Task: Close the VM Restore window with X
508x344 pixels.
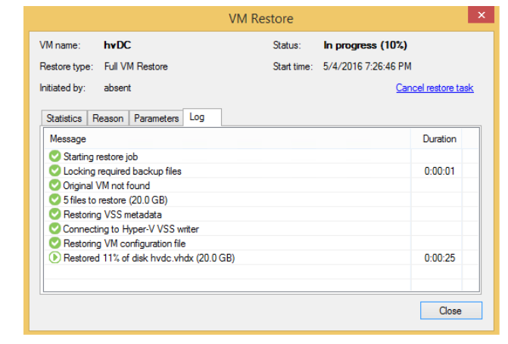Action: 478,17
